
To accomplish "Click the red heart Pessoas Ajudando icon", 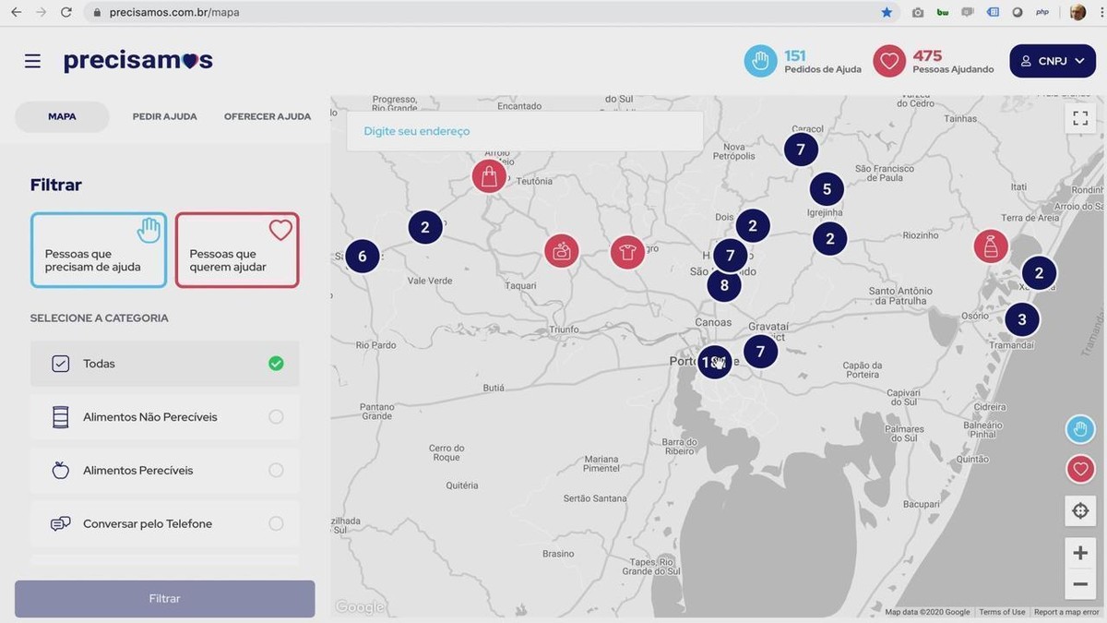I will coord(889,61).
